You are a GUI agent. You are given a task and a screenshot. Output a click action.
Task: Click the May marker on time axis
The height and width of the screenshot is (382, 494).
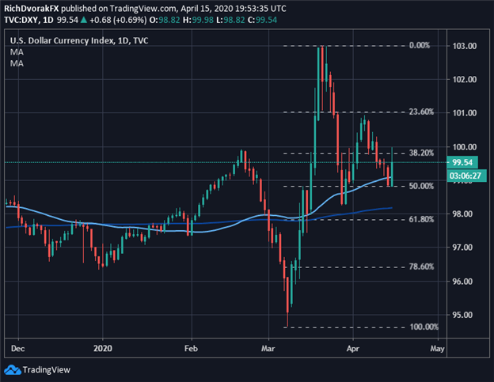(x=437, y=346)
